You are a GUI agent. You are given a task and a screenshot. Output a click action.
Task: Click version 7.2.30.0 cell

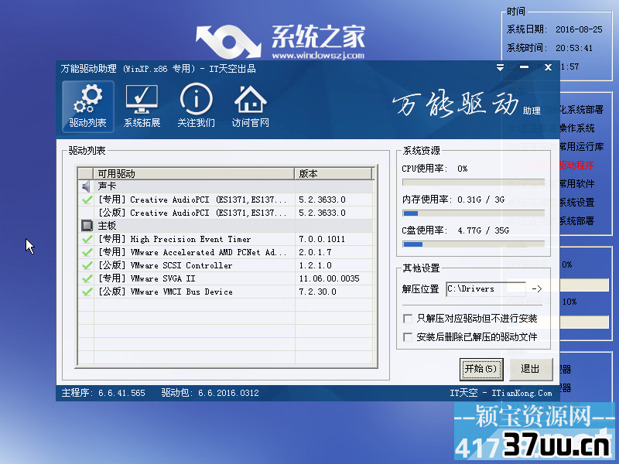click(x=317, y=292)
